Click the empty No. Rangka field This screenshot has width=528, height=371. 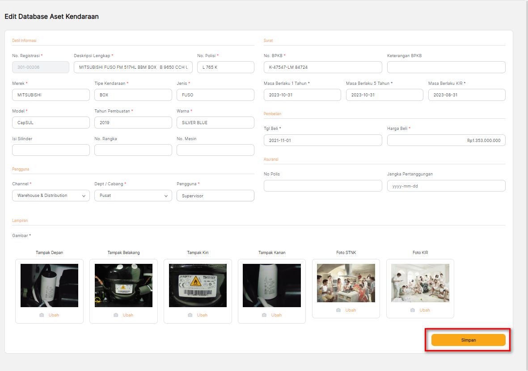(x=133, y=150)
